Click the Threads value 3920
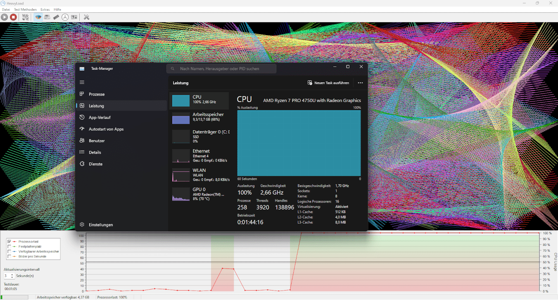Viewport: 558px width, 300px height. click(x=263, y=207)
